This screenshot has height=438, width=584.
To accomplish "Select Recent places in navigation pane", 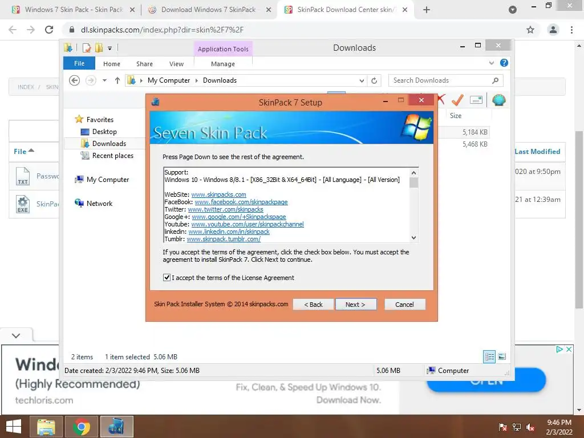I will [x=113, y=155].
